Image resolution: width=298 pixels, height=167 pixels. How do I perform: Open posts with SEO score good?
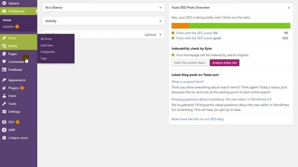pyautogui.click(x=198, y=38)
